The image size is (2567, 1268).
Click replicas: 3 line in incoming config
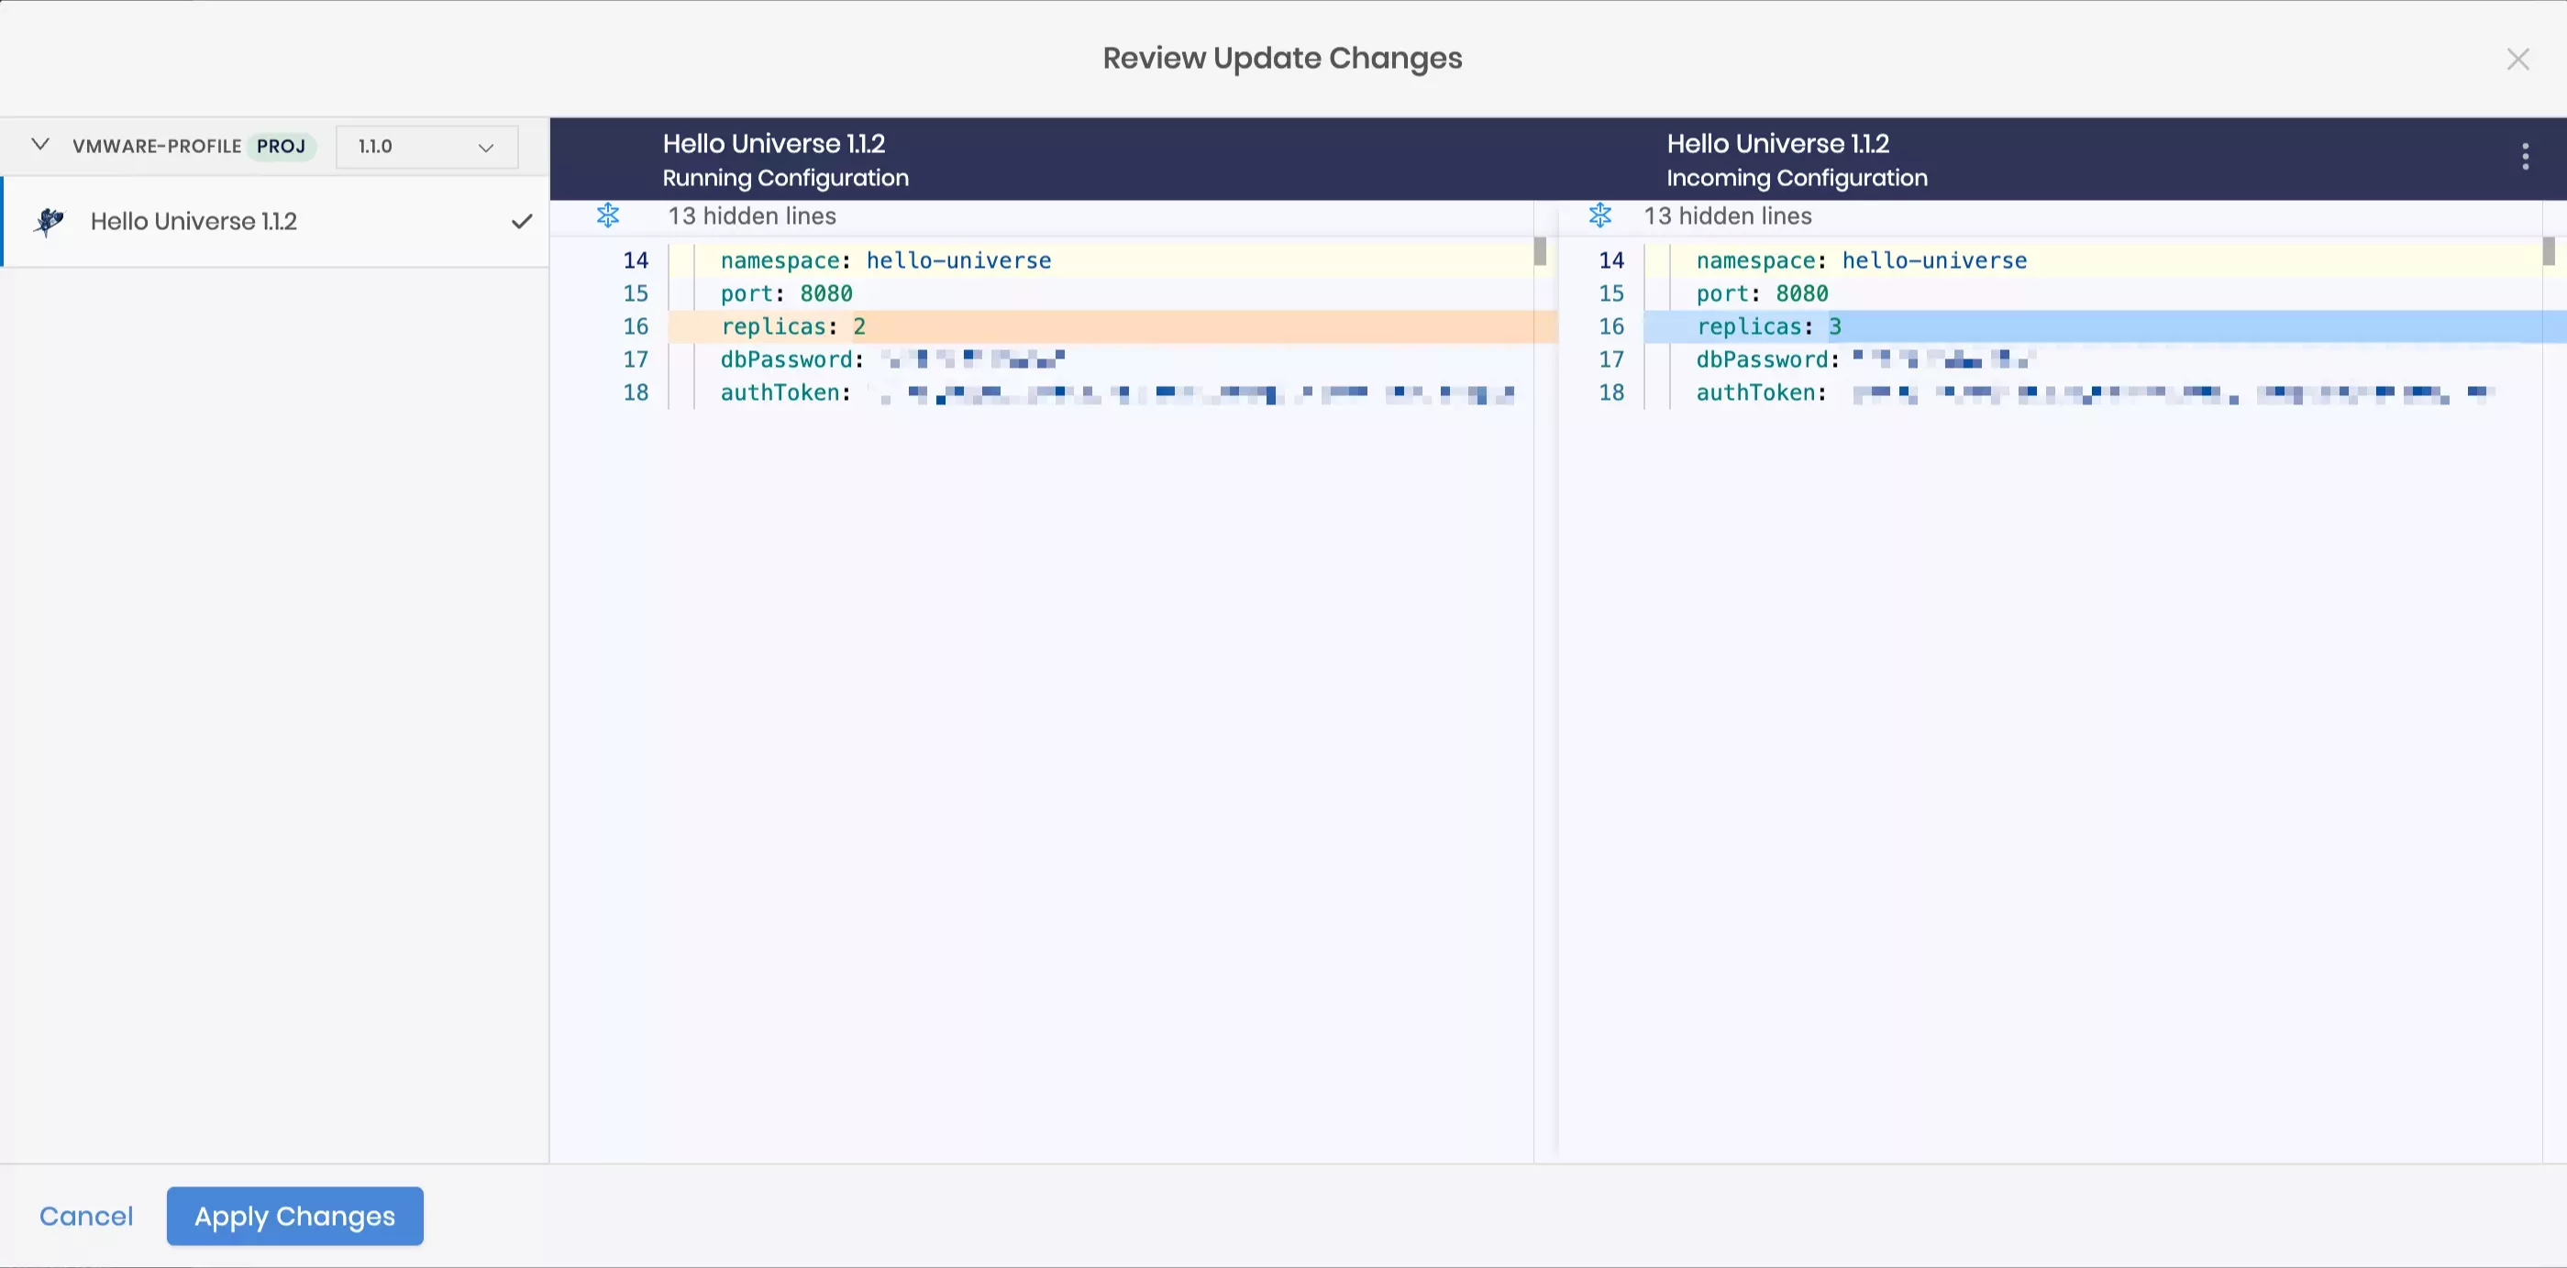[2105, 326]
